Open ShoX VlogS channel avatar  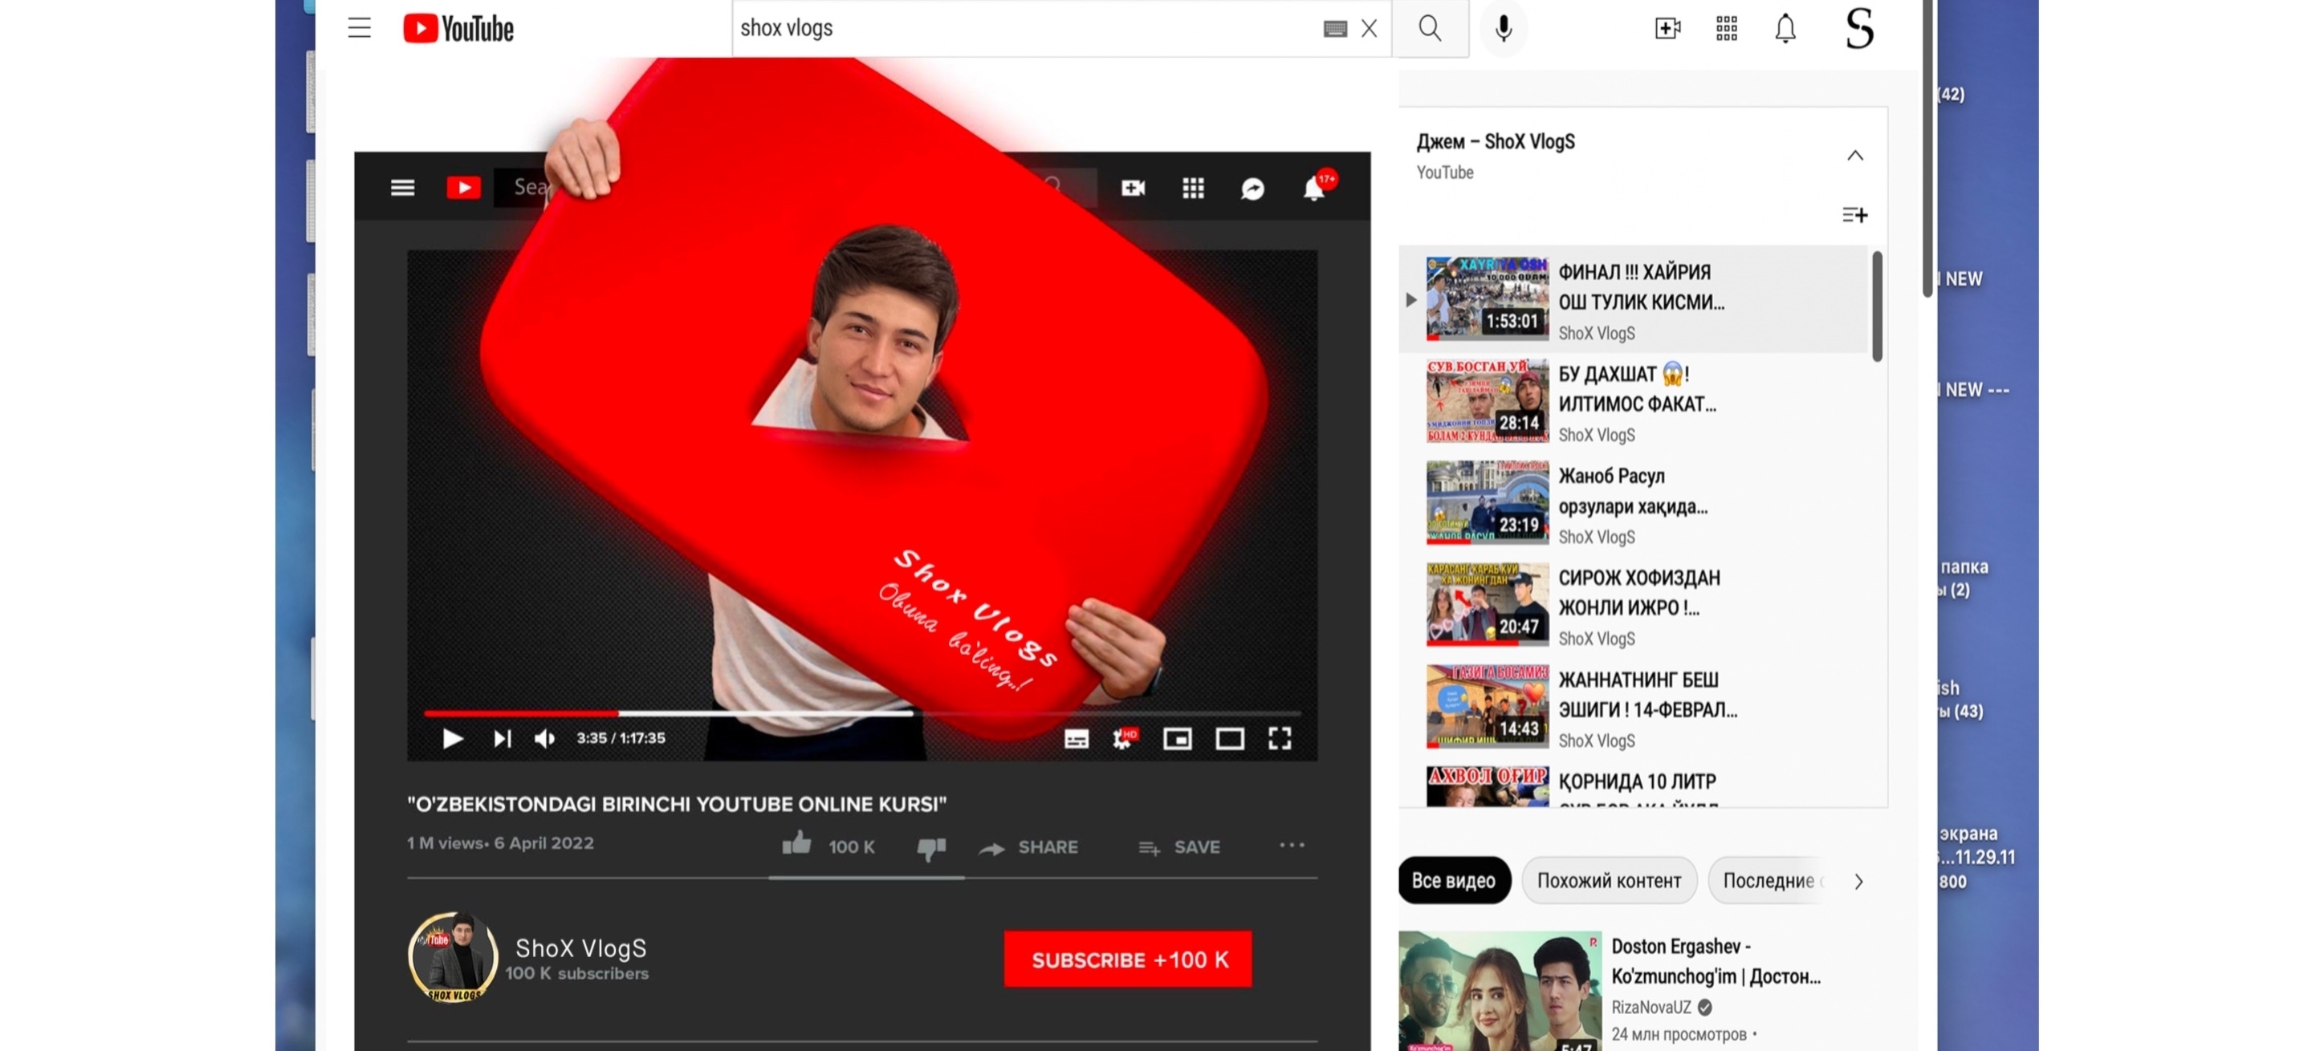[x=454, y=957]
